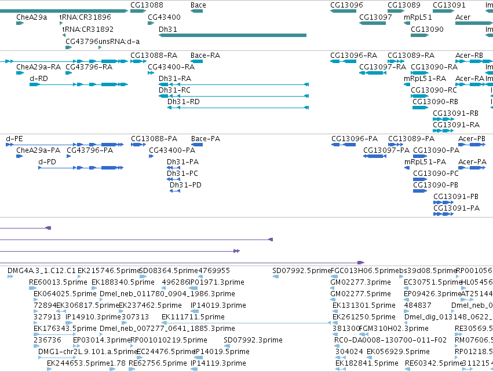493x372 pixels.
Task: Select EST EK188340.5prime
Action: [x=123, y=282]
